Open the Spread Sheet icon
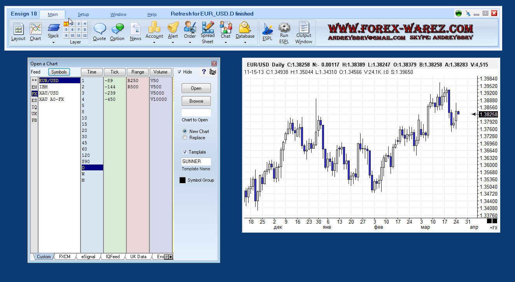The width and height of the screenshot is (515, 282). pos(208,27)
